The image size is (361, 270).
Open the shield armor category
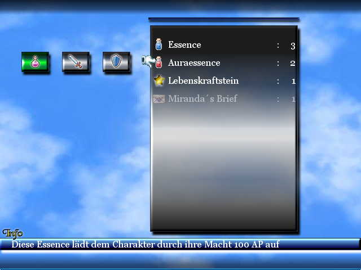pyautogui.click(x=116, y=62)
